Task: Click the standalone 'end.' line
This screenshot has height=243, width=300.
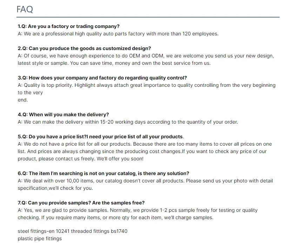Action: coord(22,100)
